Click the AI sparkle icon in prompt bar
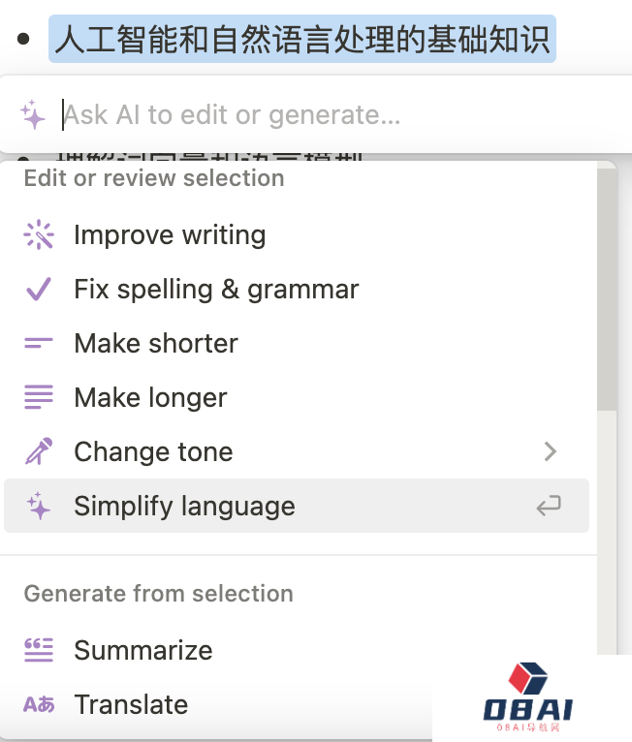Screen dimensions: 632x742 point(33,115)
